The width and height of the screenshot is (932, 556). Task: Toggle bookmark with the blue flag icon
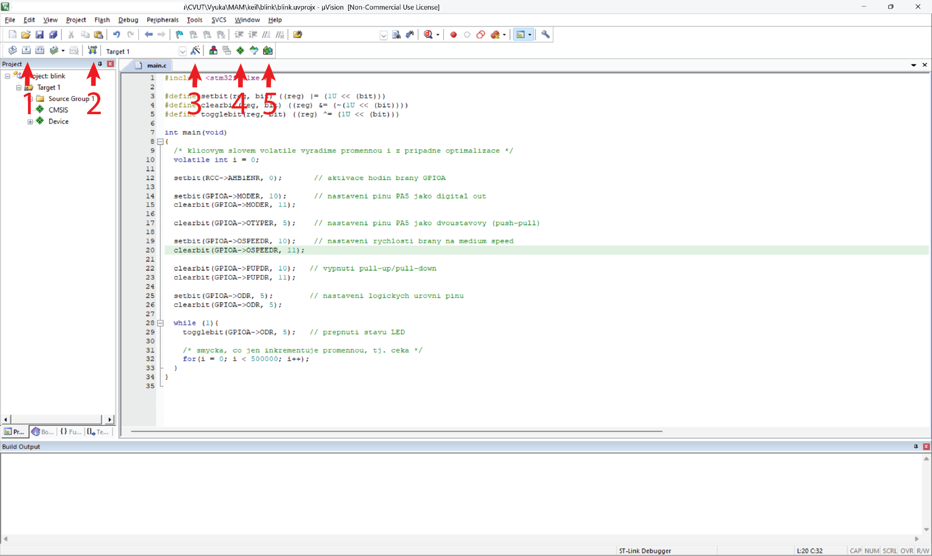(x=179, y=34)
